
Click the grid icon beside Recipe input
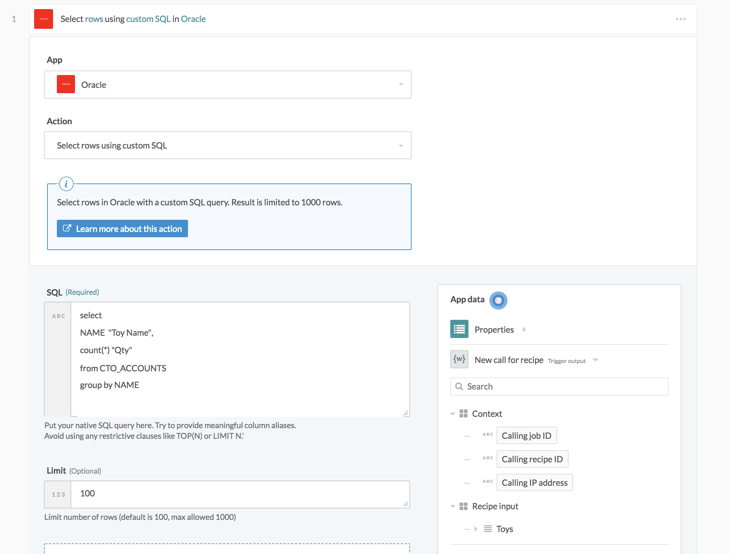pyautogui.click(x=464, y=506)
